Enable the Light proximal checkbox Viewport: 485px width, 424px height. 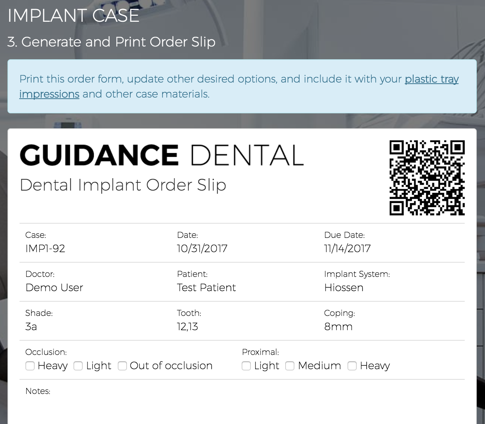[246, 366]
